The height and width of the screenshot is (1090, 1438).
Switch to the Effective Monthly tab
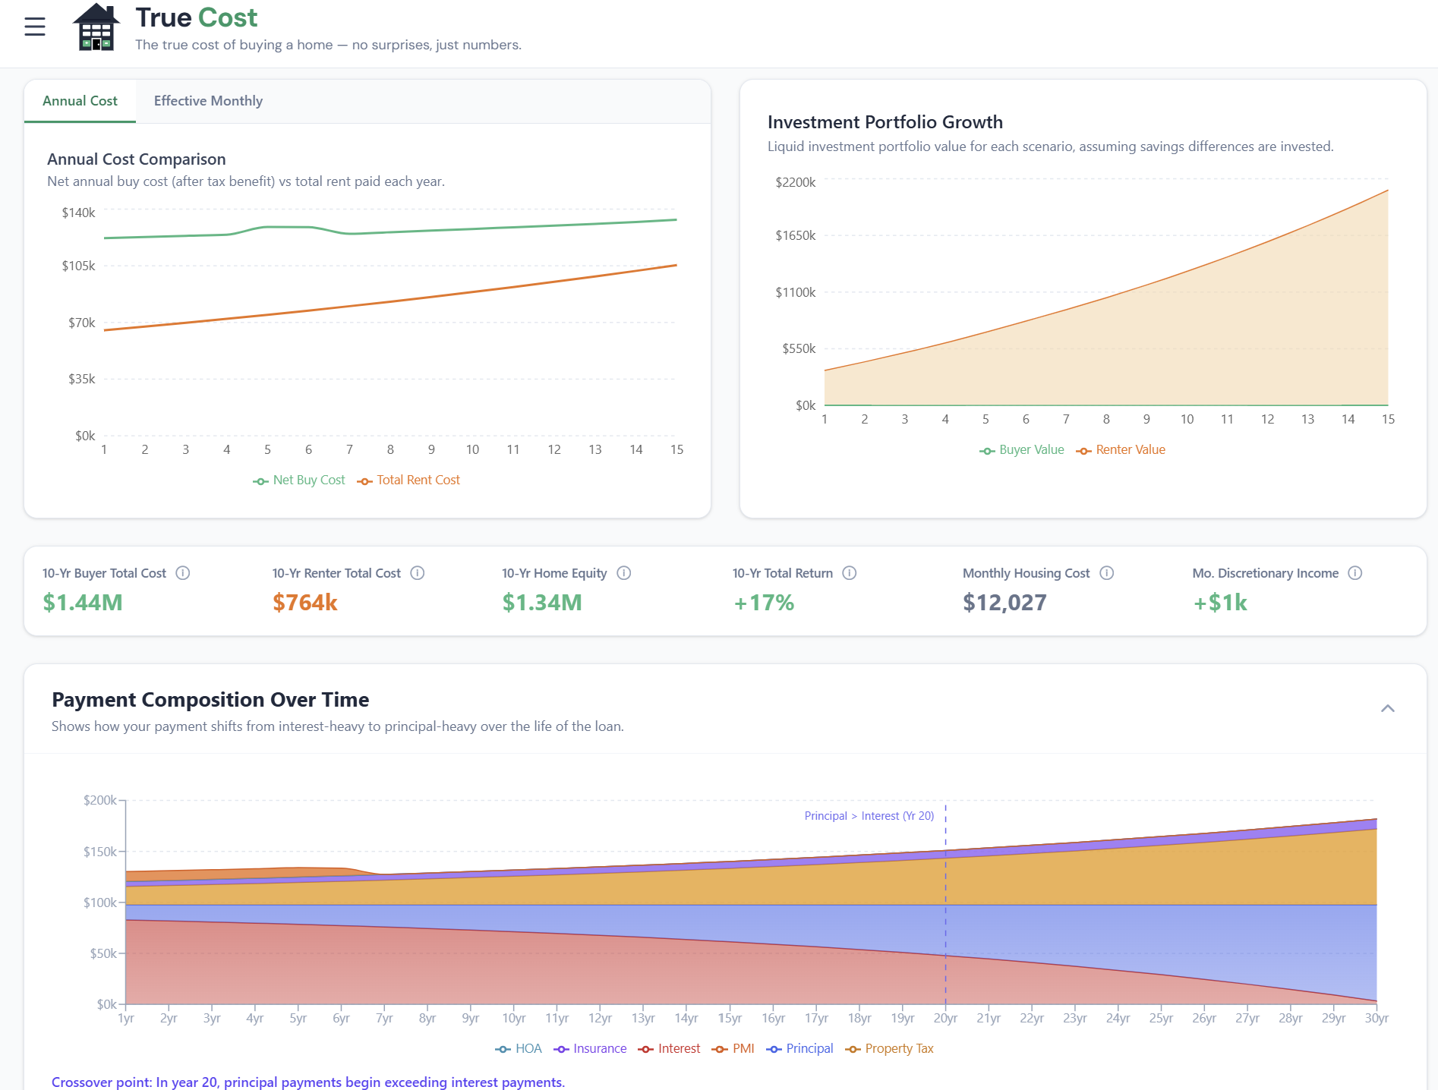[208, 101]
